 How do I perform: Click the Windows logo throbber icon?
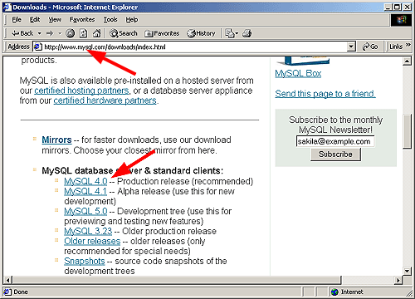point(401,20)
